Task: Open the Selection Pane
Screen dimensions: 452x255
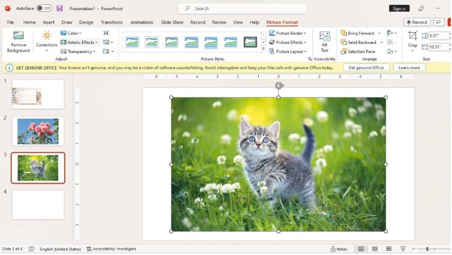Action: tap(358, 51)
